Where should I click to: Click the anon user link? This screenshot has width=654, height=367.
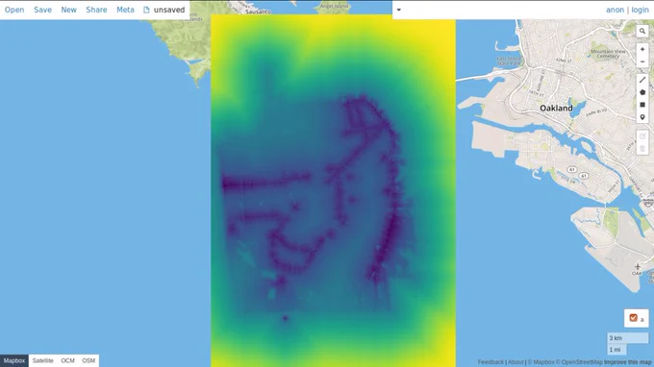(615, 10)
